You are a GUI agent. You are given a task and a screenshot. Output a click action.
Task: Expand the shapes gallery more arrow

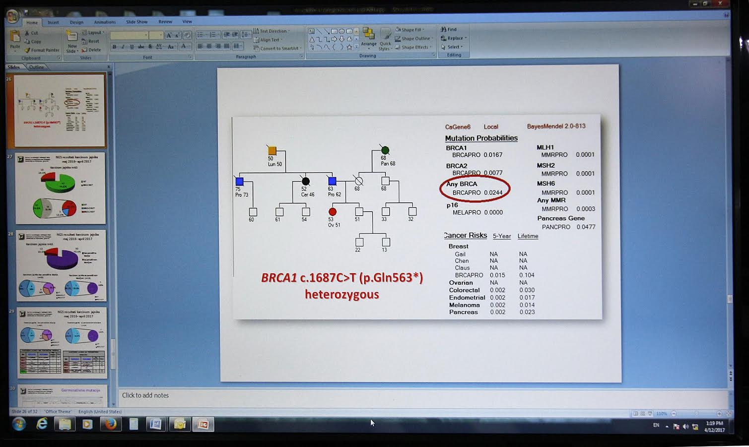click(x=356, y=47)
